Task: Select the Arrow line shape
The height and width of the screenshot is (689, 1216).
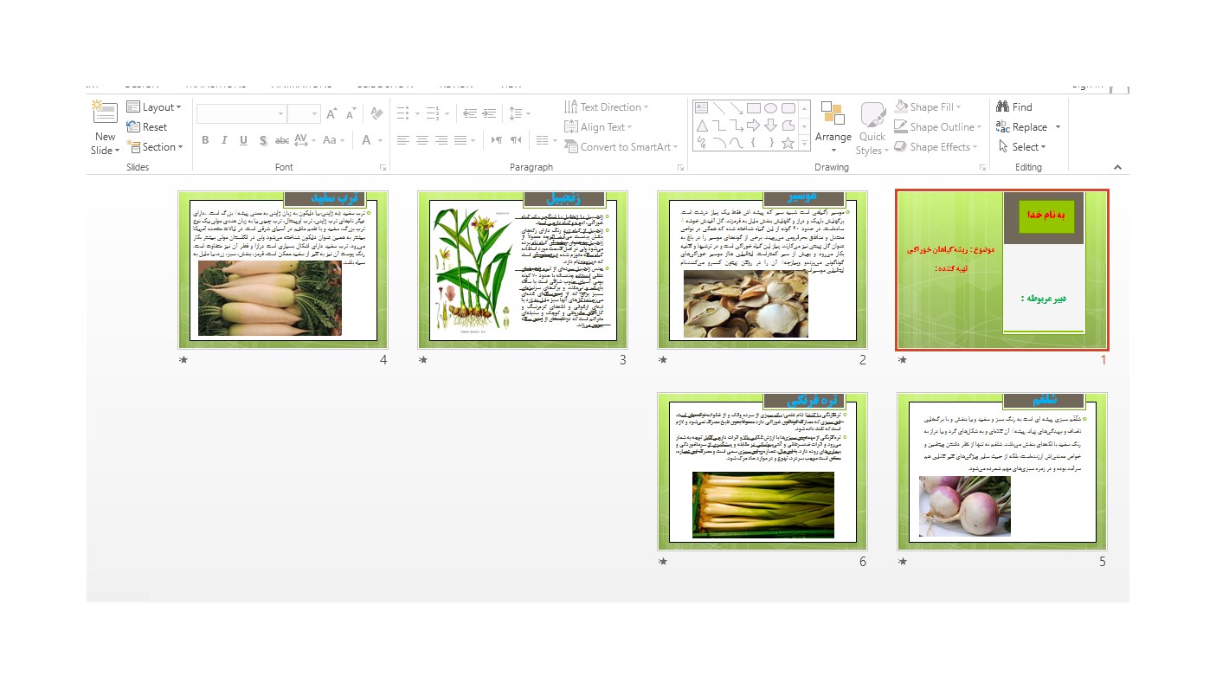Action: pyautogui.click(x=736, y=108)
